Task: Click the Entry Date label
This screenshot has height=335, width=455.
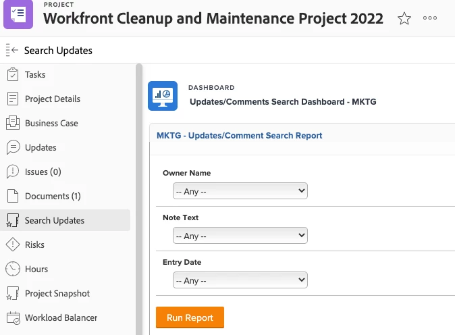Action: click(182, 262)
